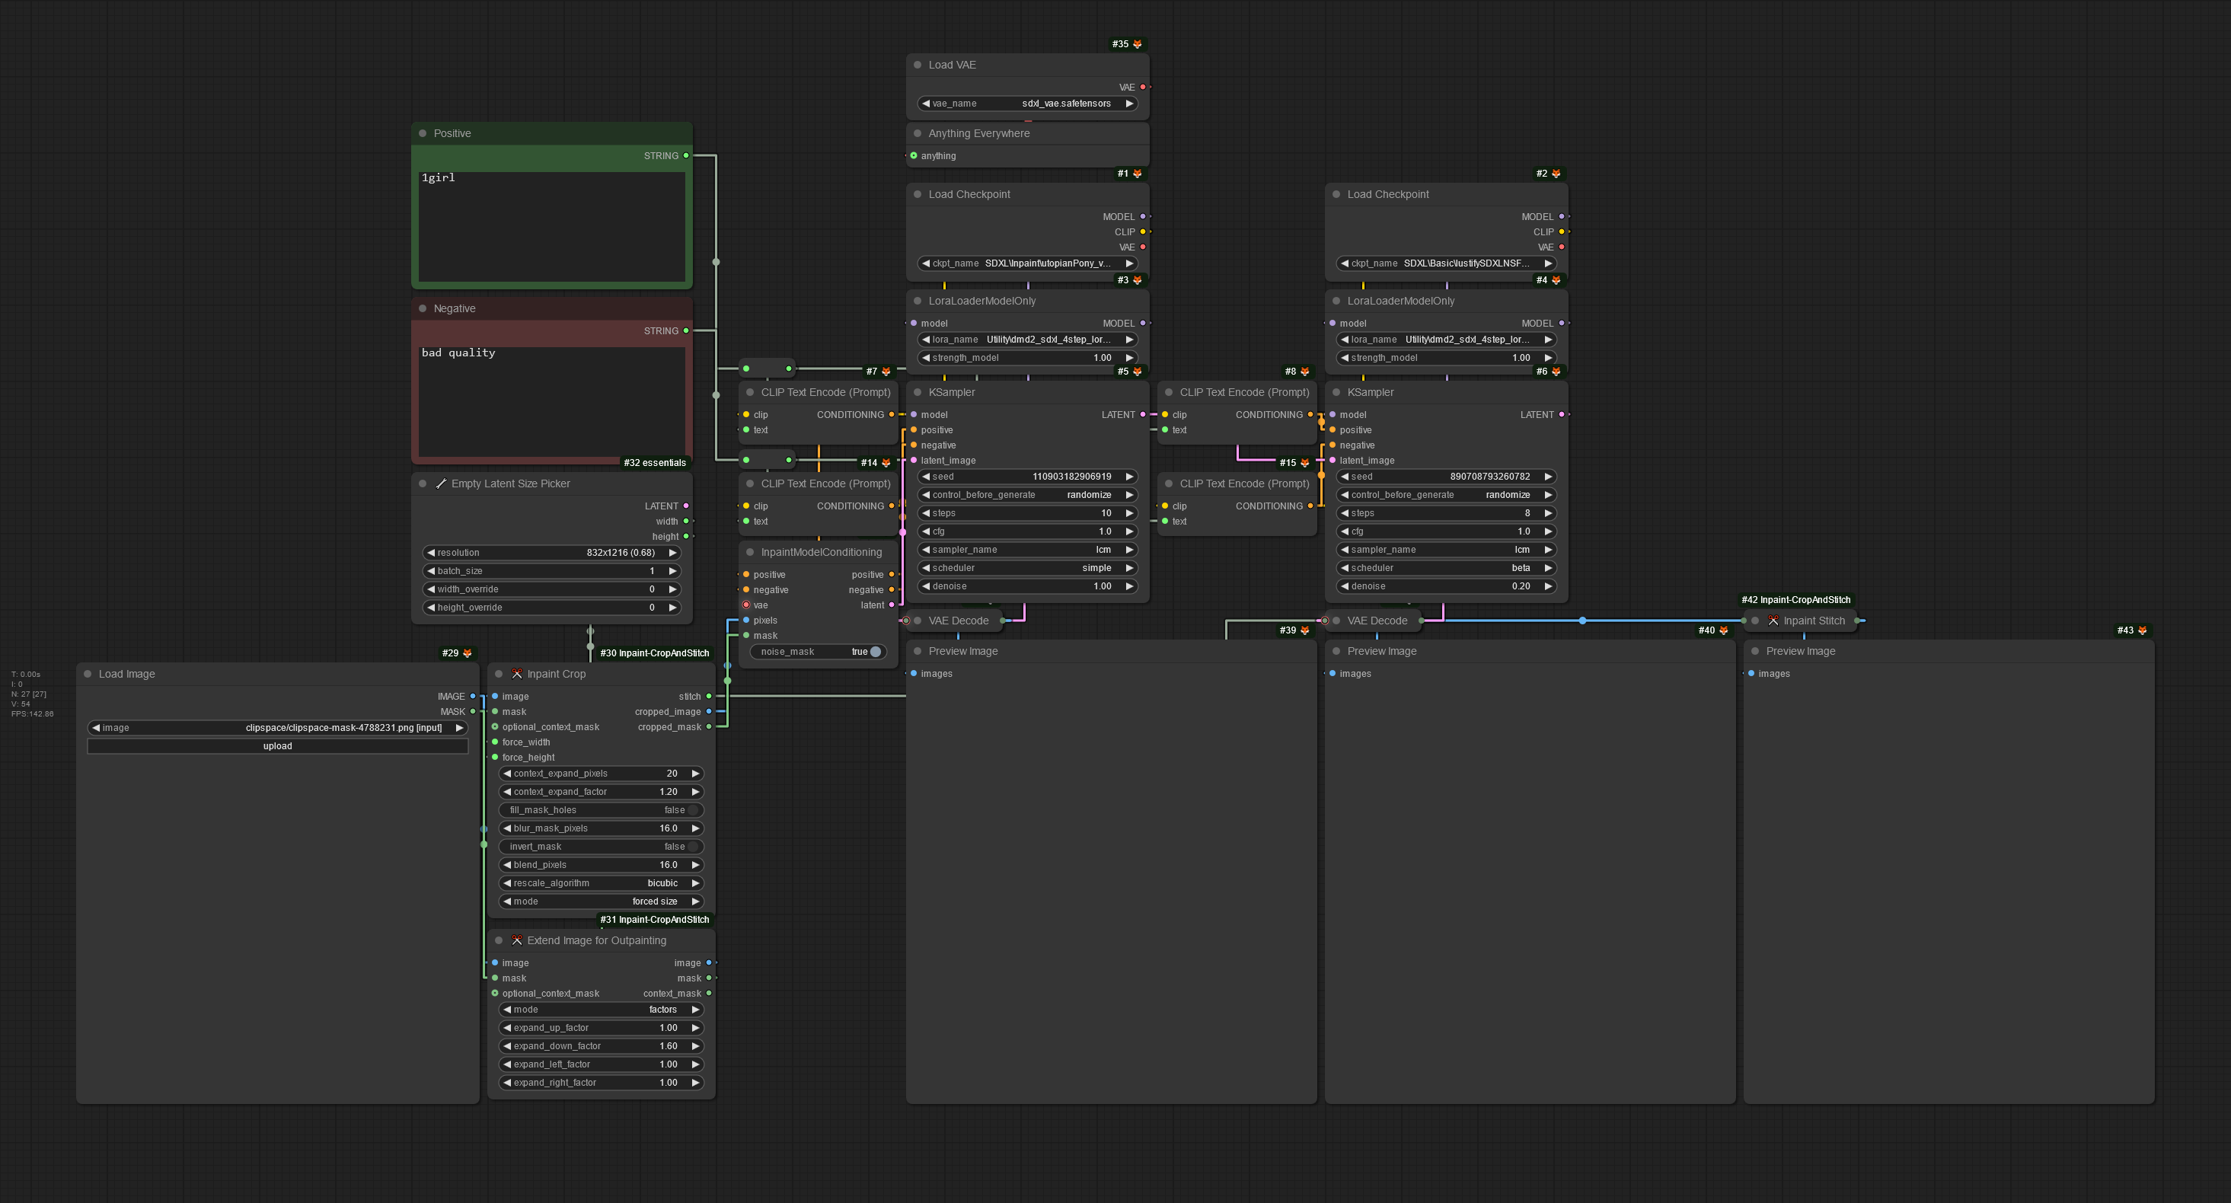2231x1203 pixels.
Task: Click right arrow to increase steps from 10
Action: 1129,514
